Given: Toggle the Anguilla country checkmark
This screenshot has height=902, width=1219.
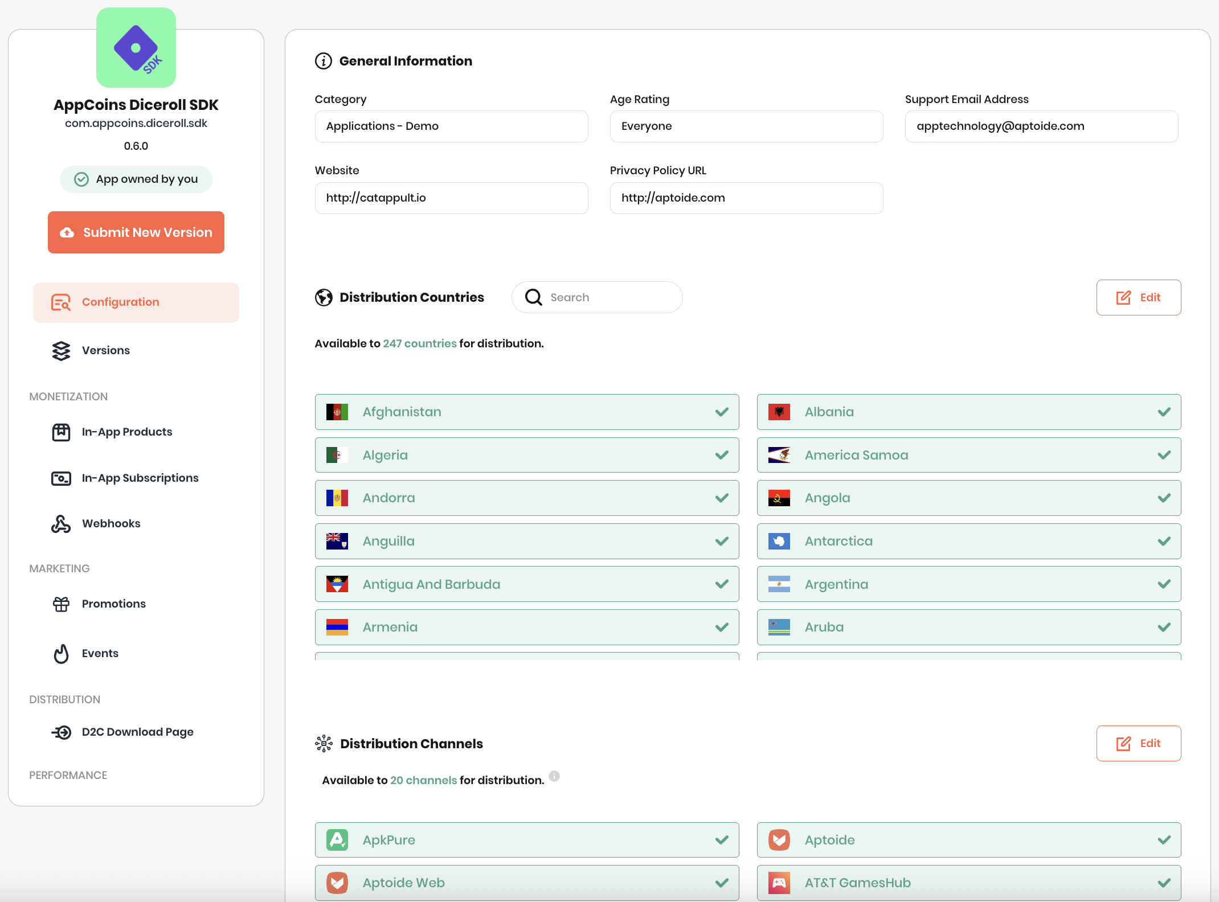Looking at the screenshot, I should (722, 542).
